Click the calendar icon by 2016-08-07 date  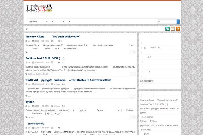pyautogui.click(x=33, y=62)
